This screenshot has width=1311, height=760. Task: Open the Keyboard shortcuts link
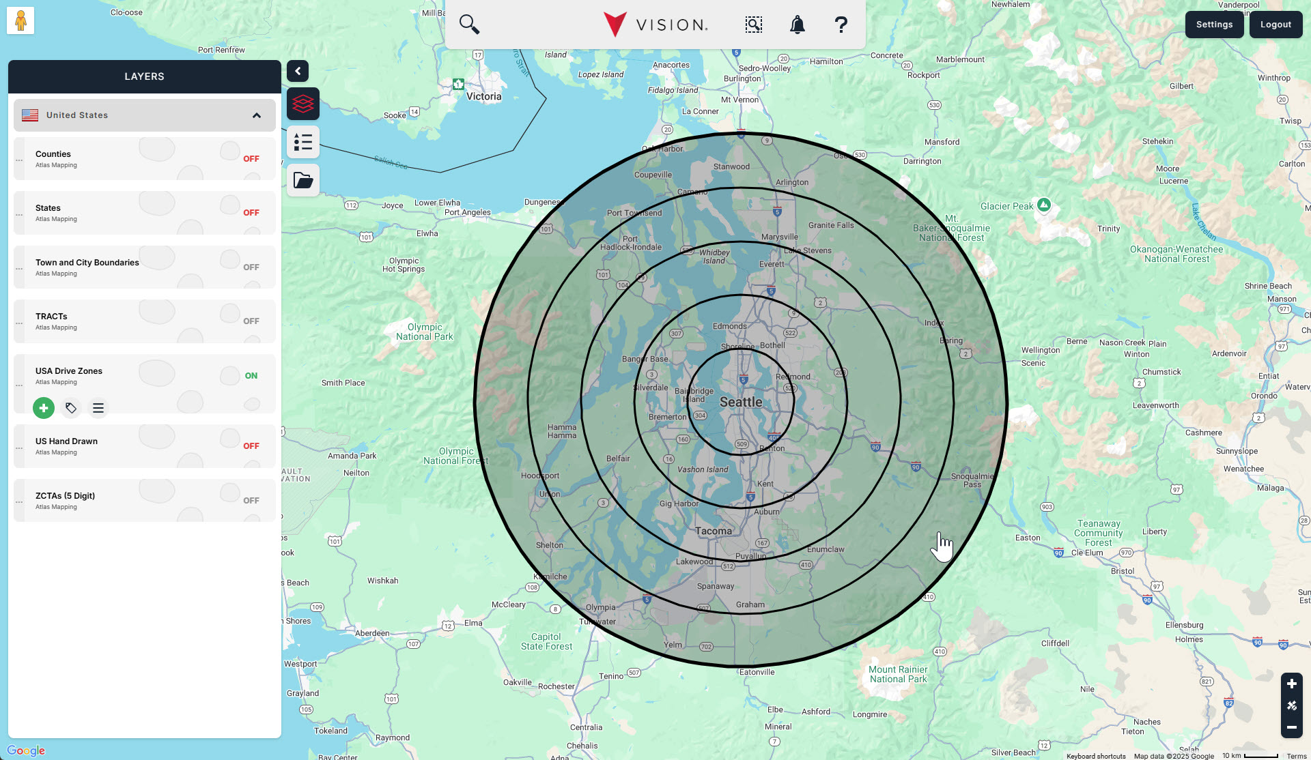pyautogui.click(x=1096, y=756)
